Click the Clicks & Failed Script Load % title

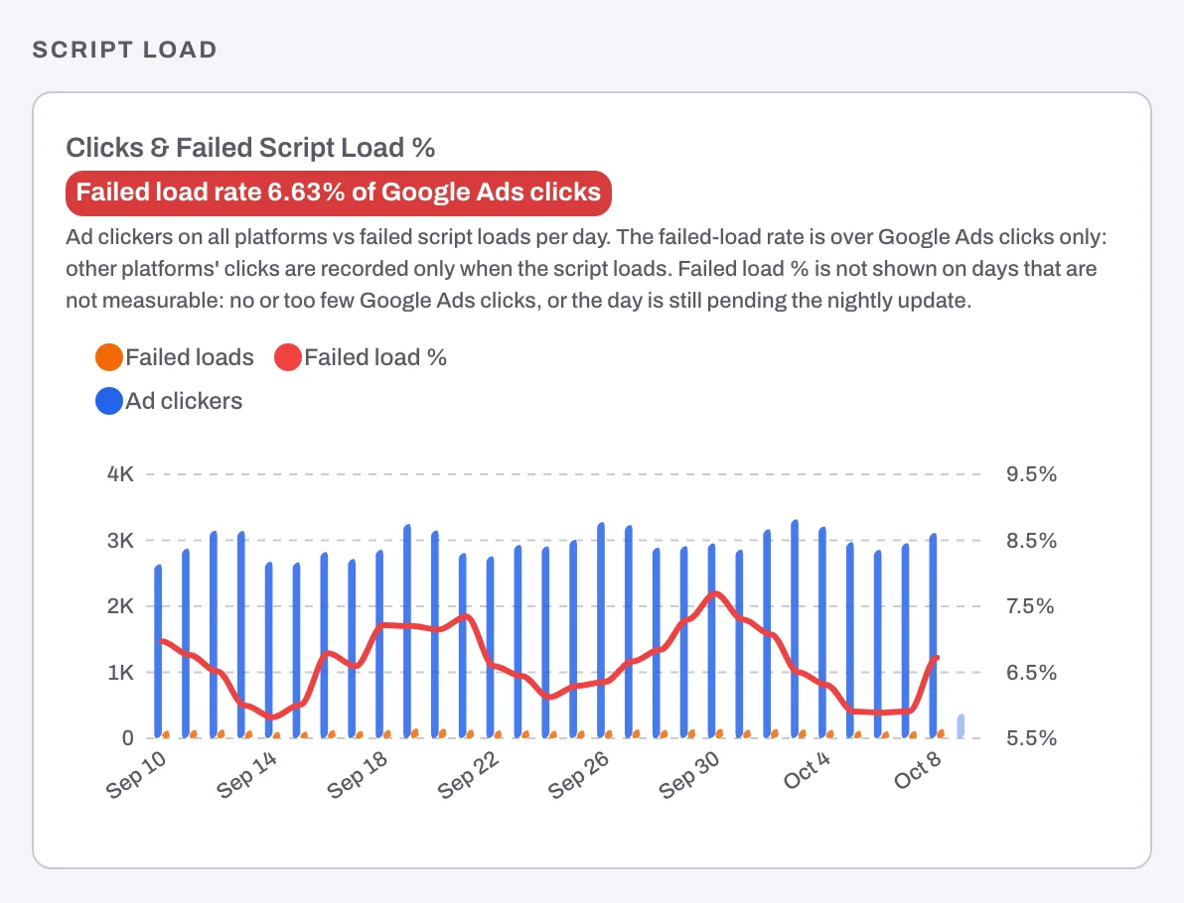click(250, 148)
